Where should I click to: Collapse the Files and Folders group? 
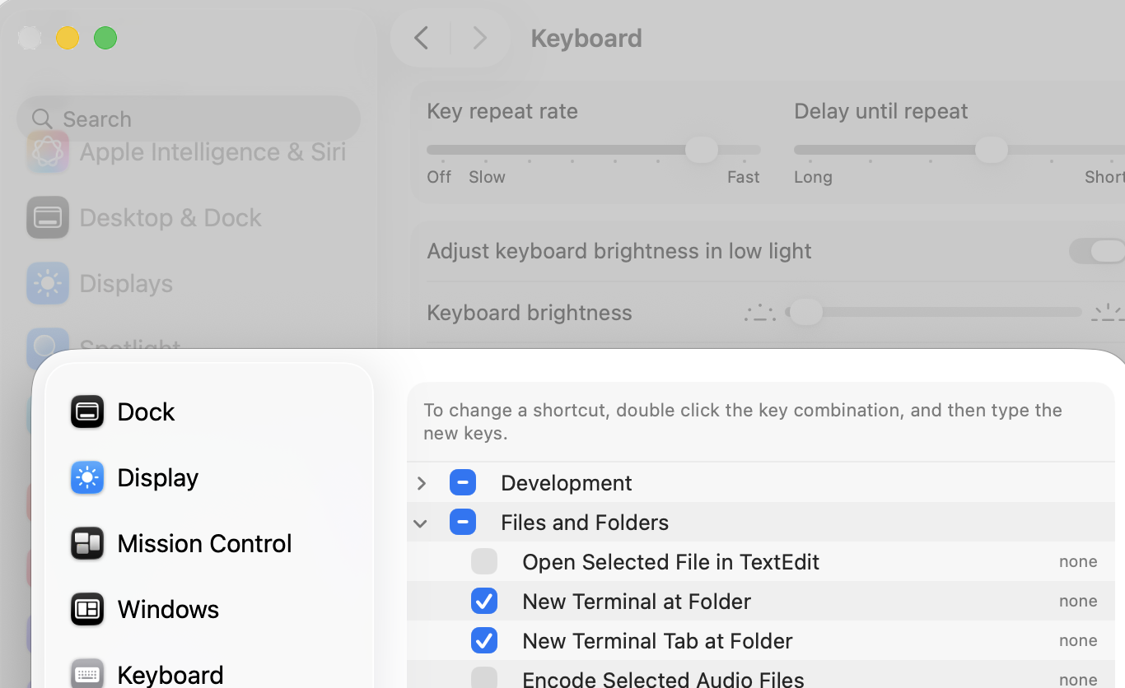tap(421, 523)
